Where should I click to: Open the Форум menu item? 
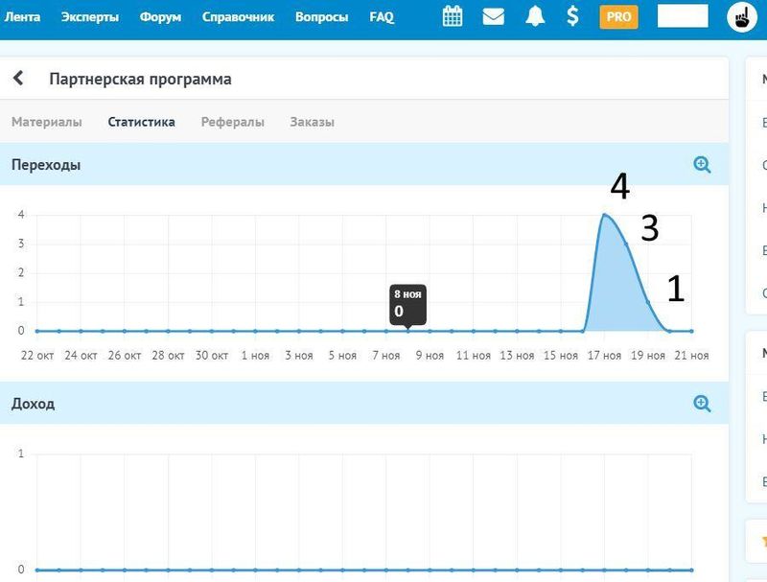pos(159,16)
